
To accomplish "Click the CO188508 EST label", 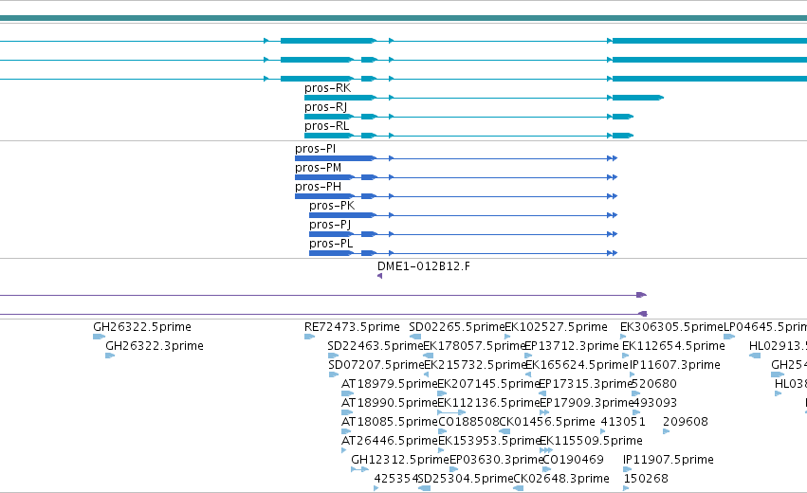I will point(468,422).
